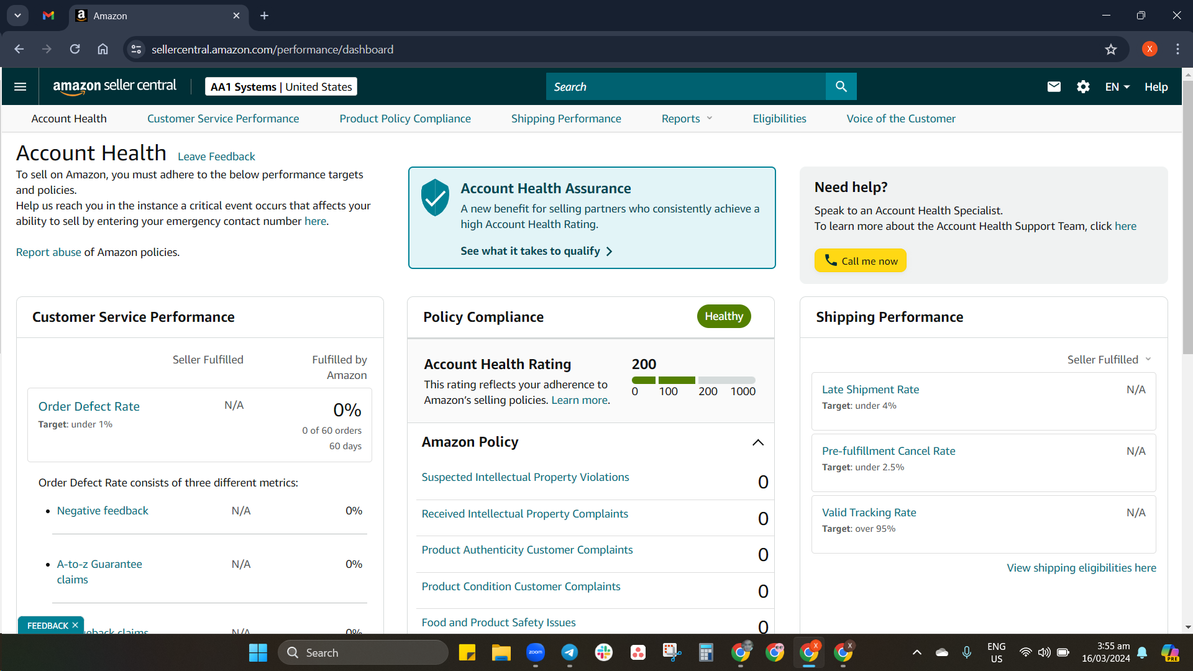1193x671 pixels.
Task: Open Slack from the taskbar
Action: (603, 652)
